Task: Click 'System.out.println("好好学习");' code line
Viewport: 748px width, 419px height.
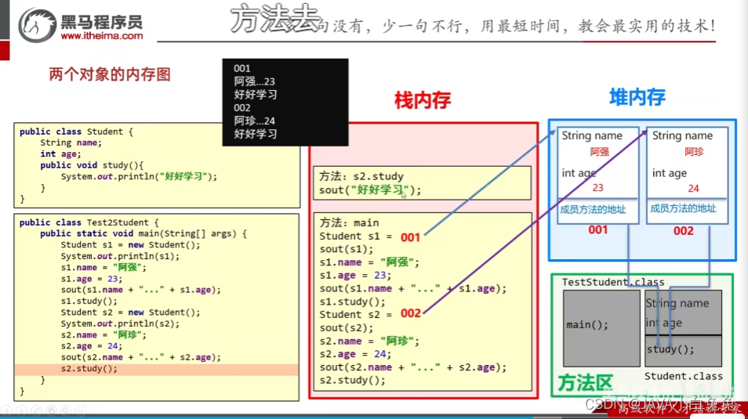Action: tap(139, 176)
